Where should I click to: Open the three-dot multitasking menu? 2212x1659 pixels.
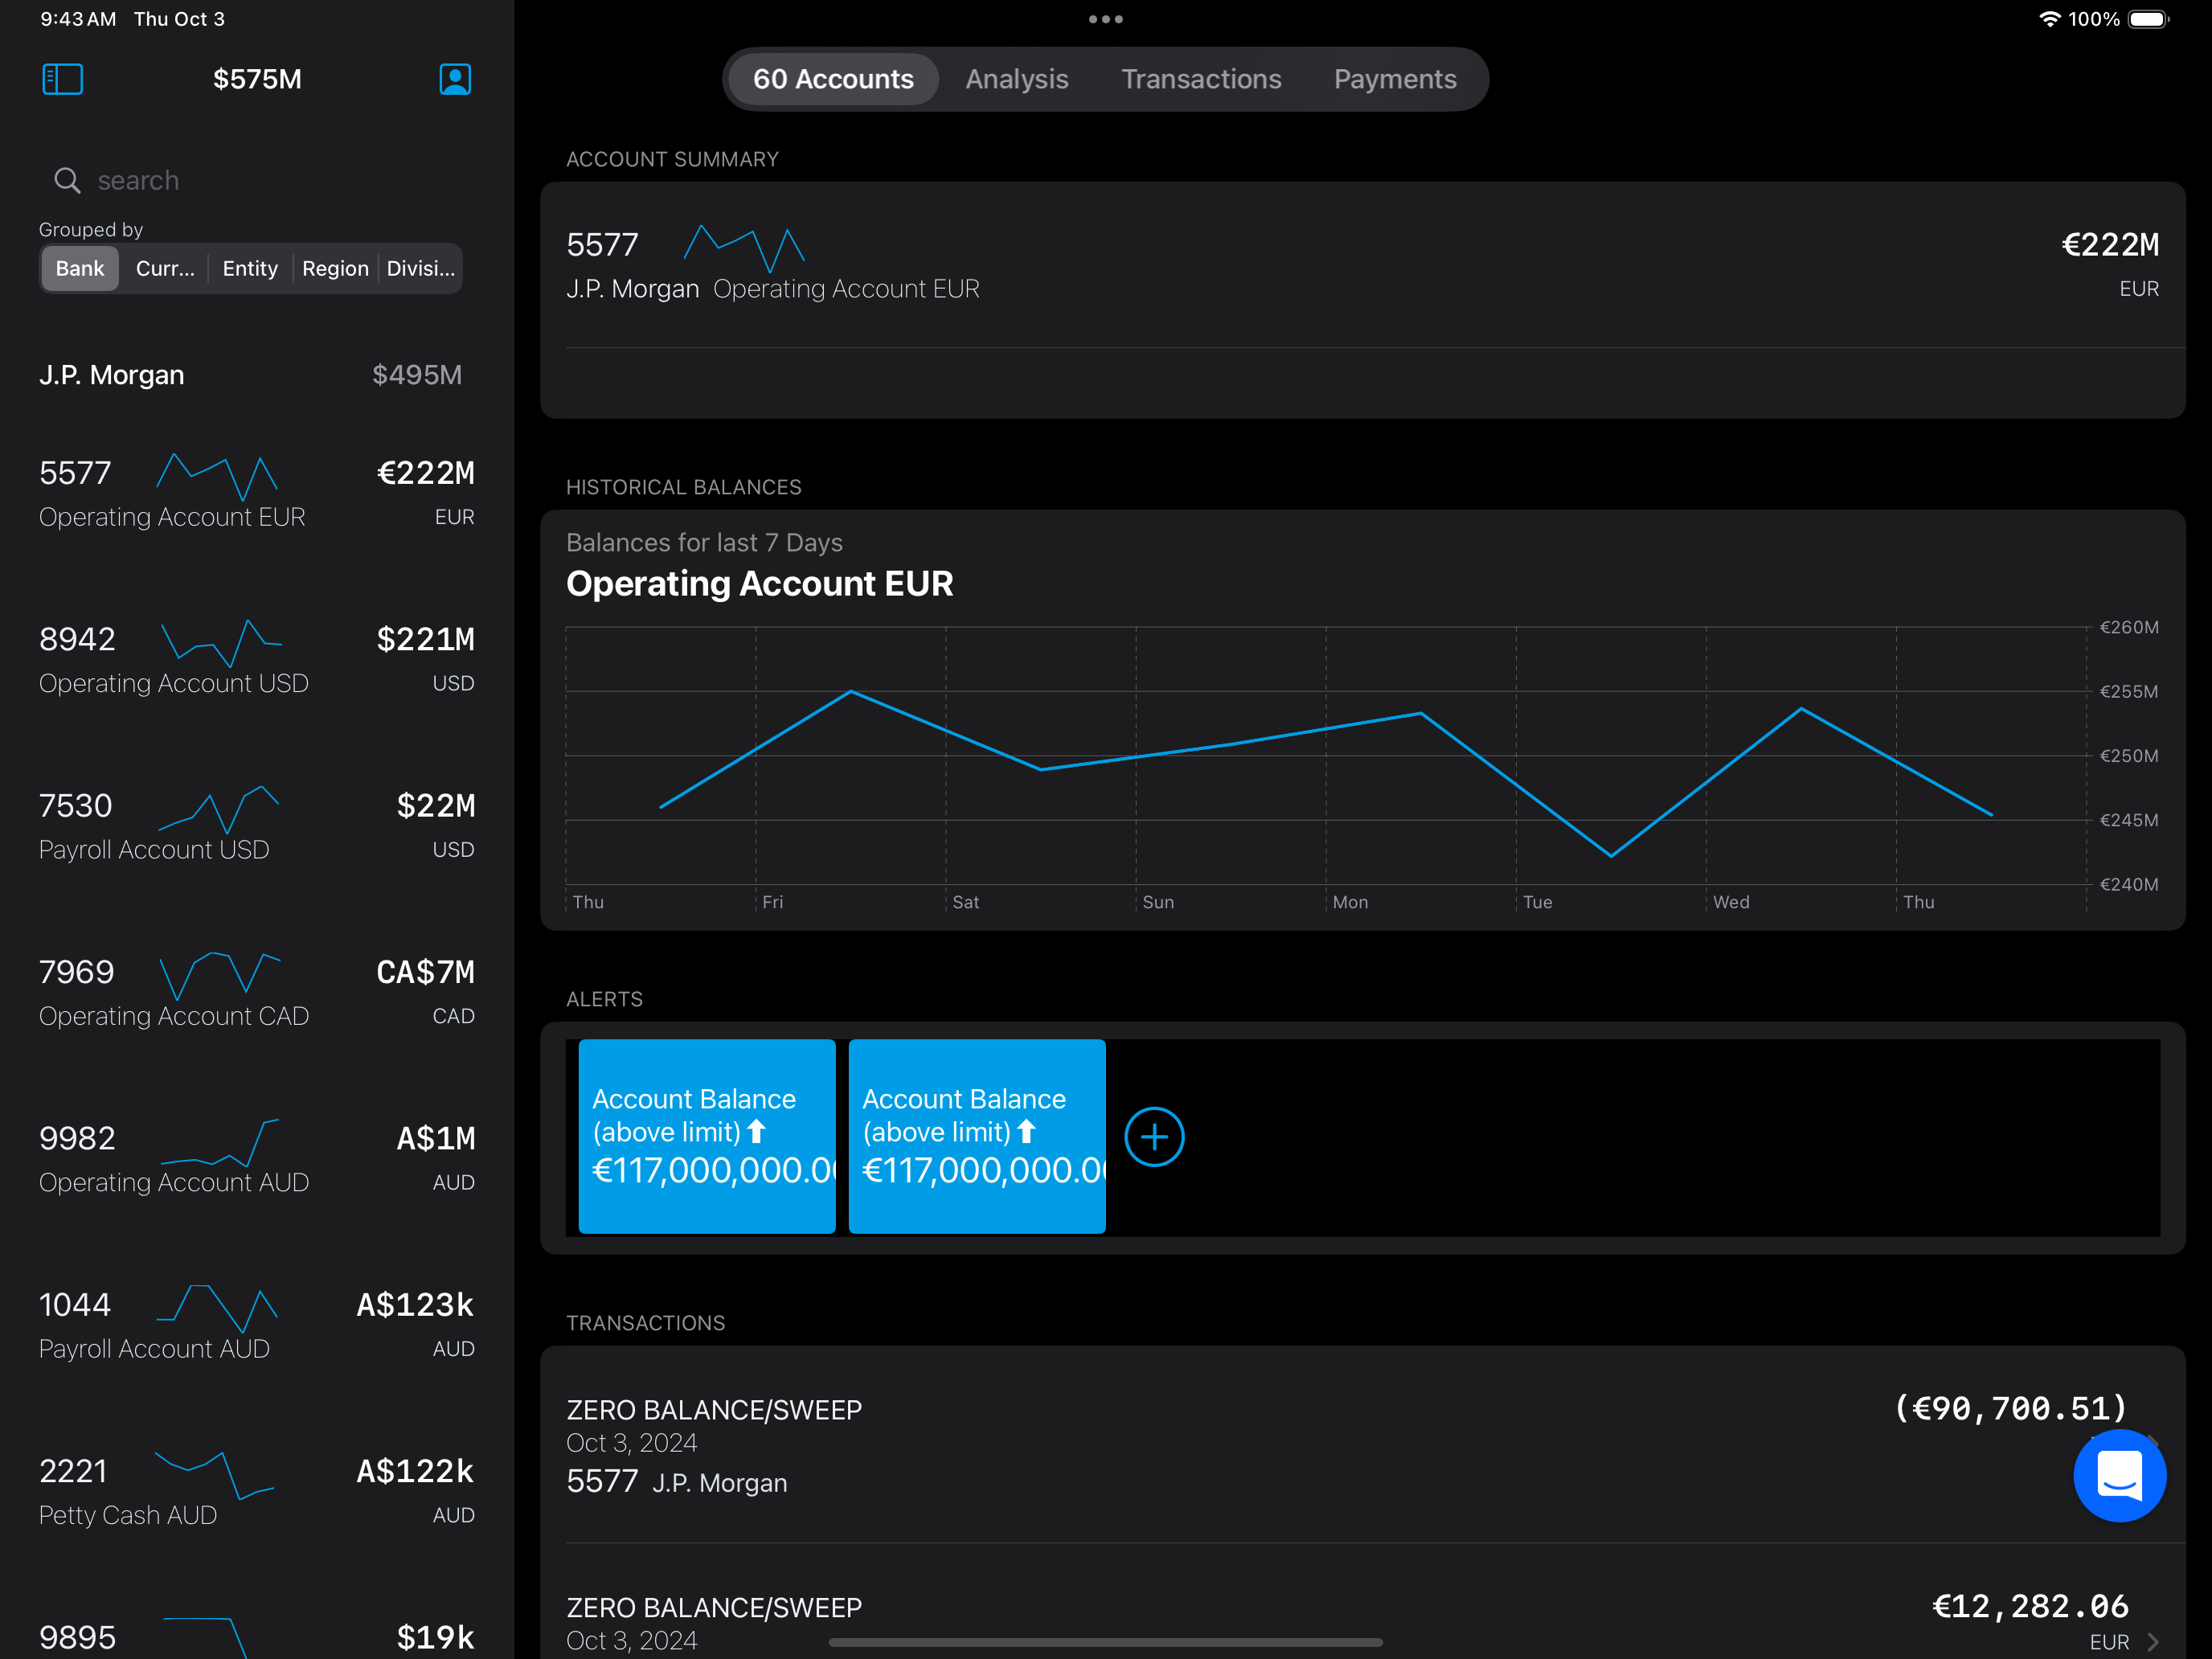[x=1105, y=19]
